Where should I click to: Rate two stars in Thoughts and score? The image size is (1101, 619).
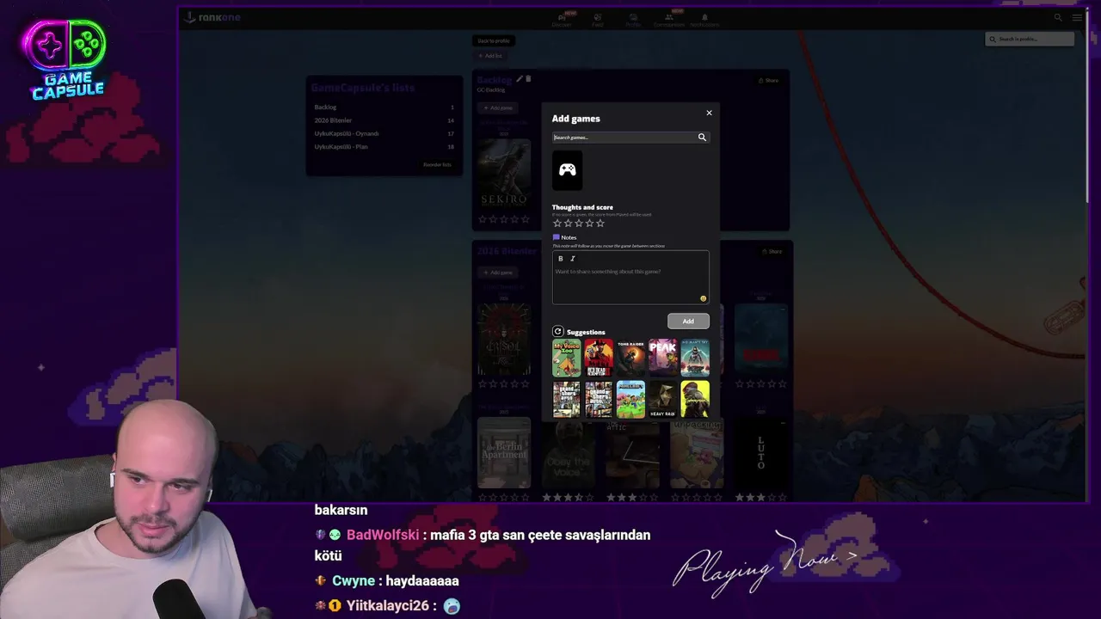(568, 223)
